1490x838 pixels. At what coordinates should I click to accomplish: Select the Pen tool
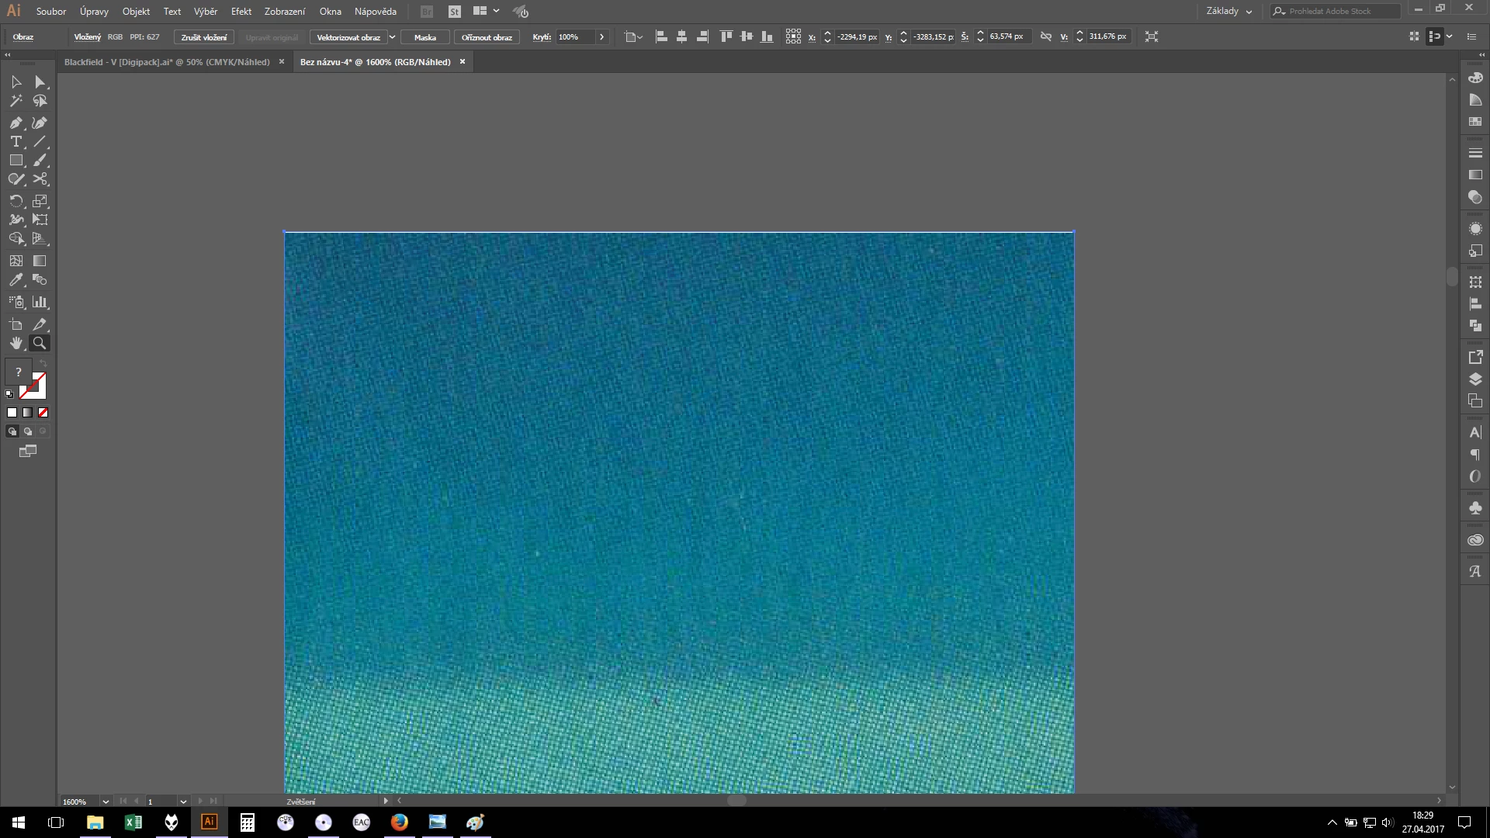click(x=16, y=123)
